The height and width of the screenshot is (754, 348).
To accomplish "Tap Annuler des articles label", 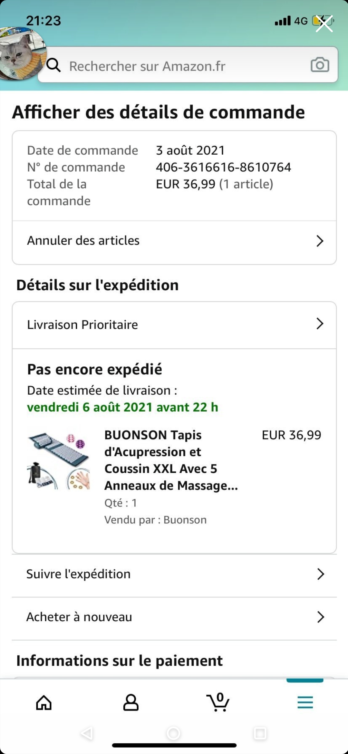I will click(x=83, y=241).
